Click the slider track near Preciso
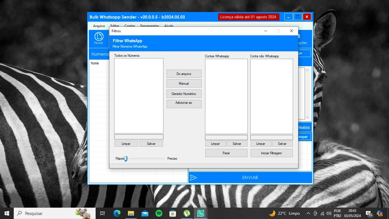Image resolution: width=389 pixels, height=219 pixels. tap(162, 159)
